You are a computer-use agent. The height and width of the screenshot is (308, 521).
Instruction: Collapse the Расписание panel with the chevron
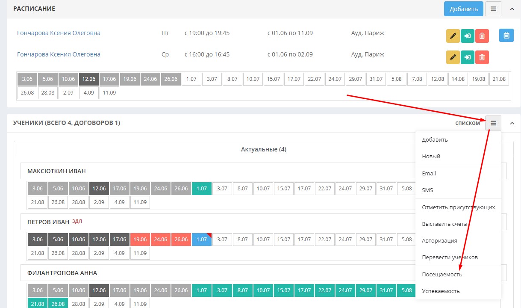click(512, 9)
